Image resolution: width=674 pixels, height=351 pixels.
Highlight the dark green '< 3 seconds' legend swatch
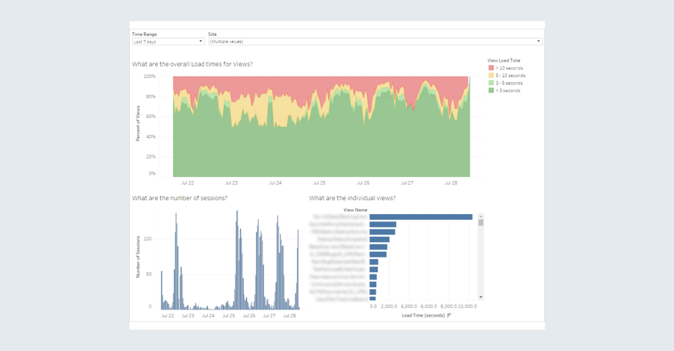[x=491, y=90]
